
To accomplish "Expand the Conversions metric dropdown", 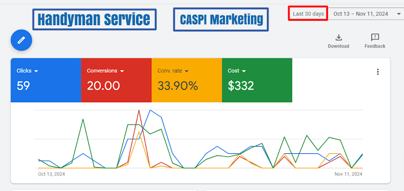I will pyautogui.click(x=122, y=71).
